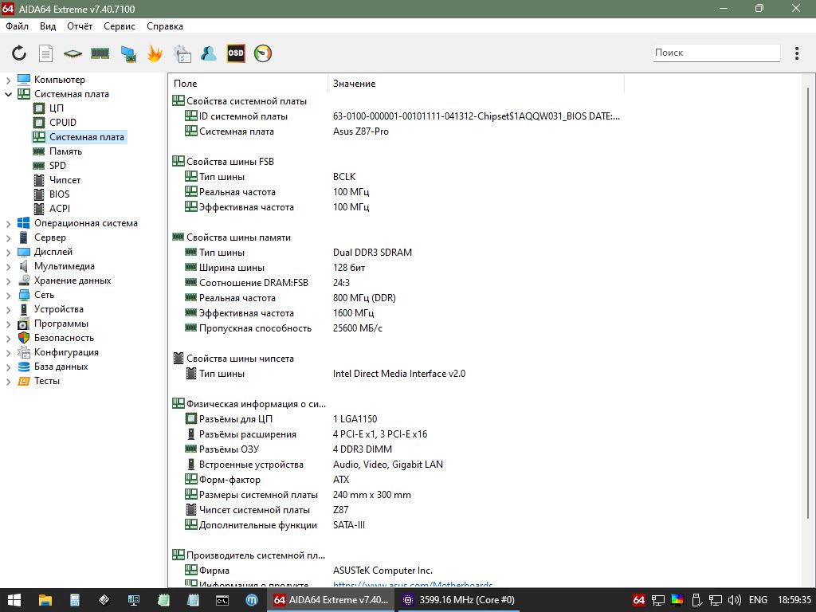Open the Справка menu
Image resolution: width=816 pixels, height=612 pixels.
point(165,26)
